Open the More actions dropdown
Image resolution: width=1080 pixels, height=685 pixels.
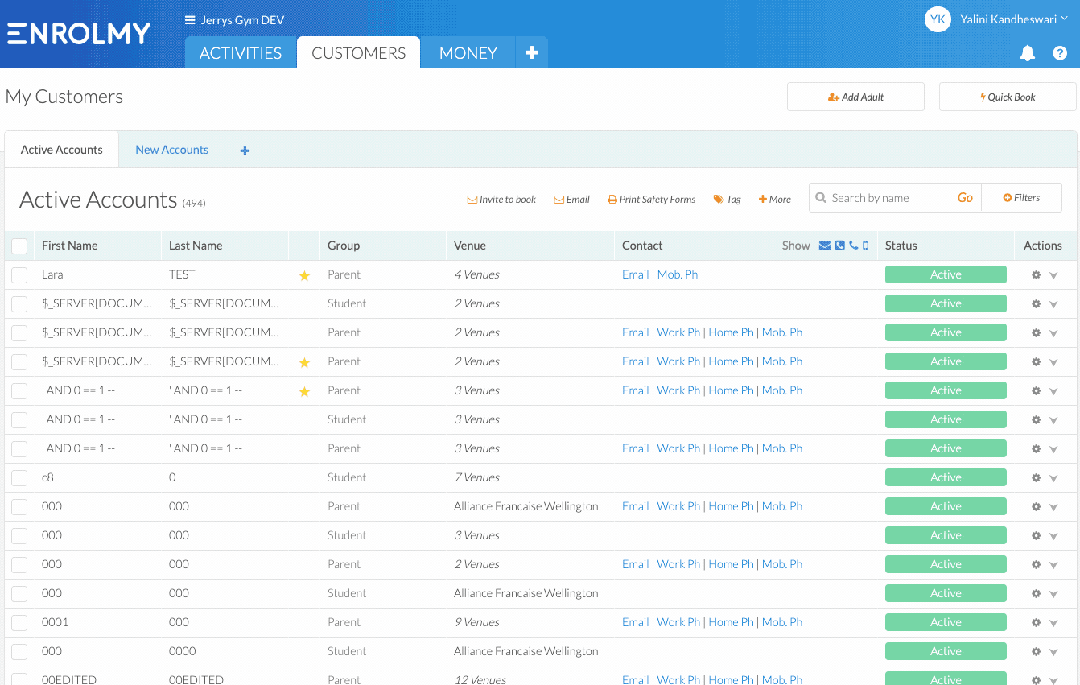click(x=774, y=199)
